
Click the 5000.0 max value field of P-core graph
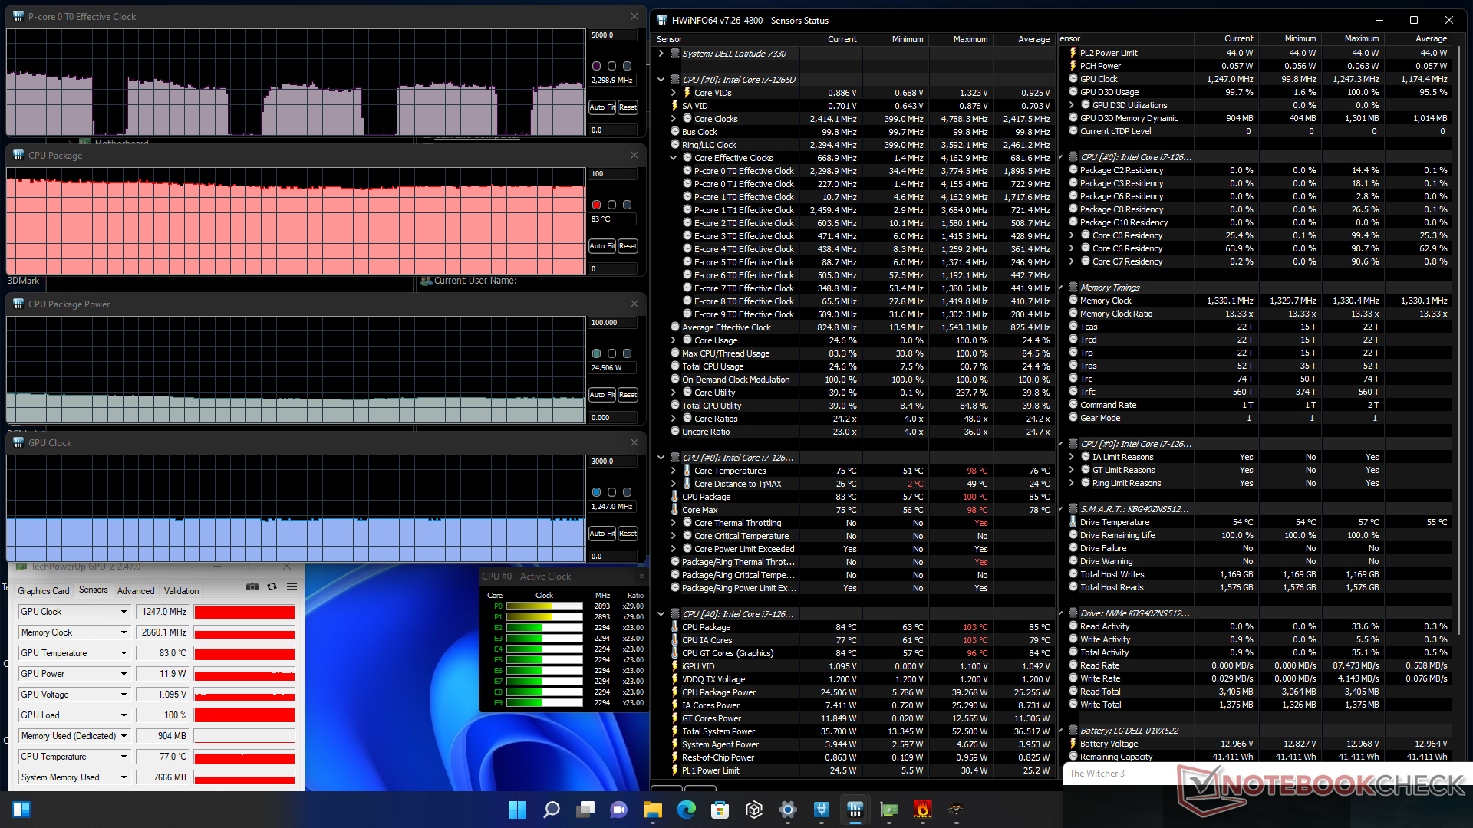point(611,35)
